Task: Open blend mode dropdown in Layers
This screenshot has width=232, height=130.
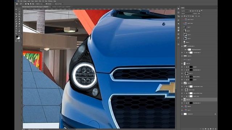Action: tap(187, 14)
